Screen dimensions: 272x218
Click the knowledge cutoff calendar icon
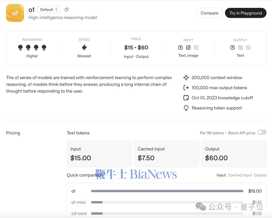186,98
